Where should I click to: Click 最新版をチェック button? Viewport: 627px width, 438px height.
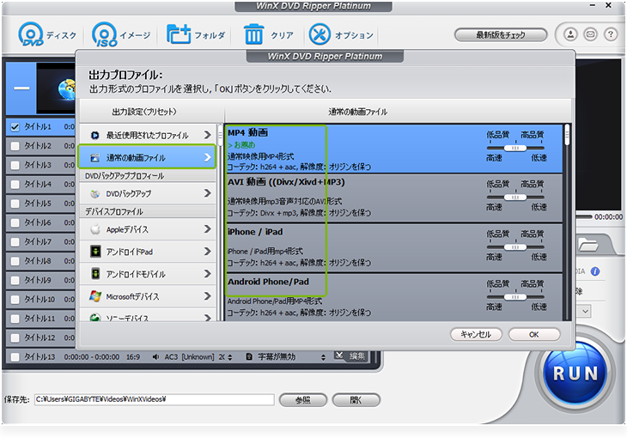coord(501,35)
